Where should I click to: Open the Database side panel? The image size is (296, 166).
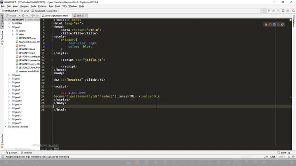pyautogui.click(x=294, y=22)
